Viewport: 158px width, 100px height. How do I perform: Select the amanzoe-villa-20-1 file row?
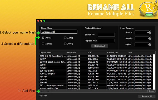pos(96,88)
